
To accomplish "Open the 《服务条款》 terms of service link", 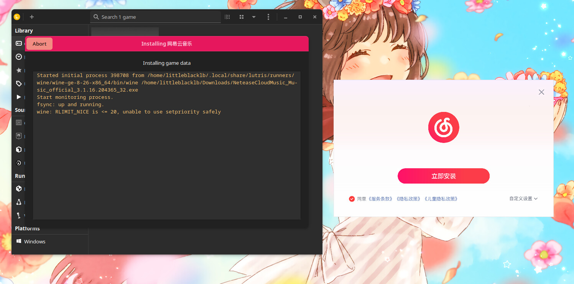I will pyautogui.click(x=381, y=199).
